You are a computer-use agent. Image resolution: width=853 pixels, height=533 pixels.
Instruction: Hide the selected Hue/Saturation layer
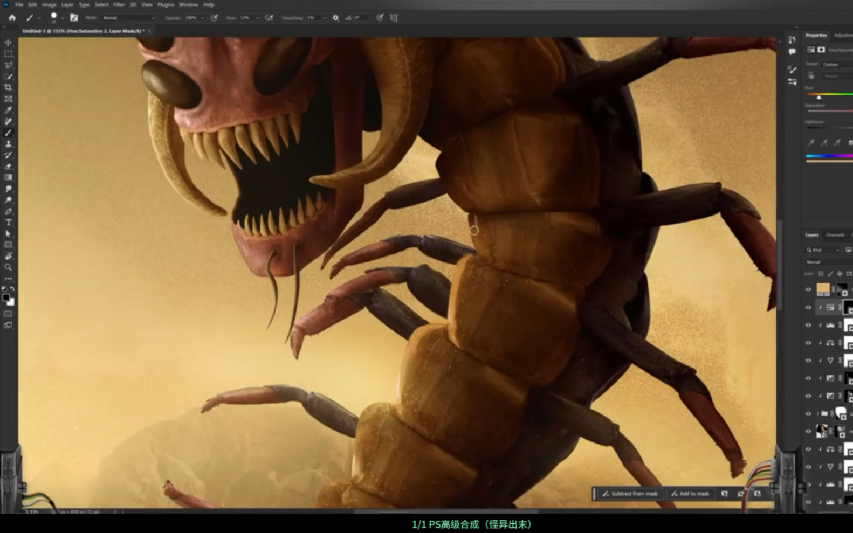coord(808,307)
